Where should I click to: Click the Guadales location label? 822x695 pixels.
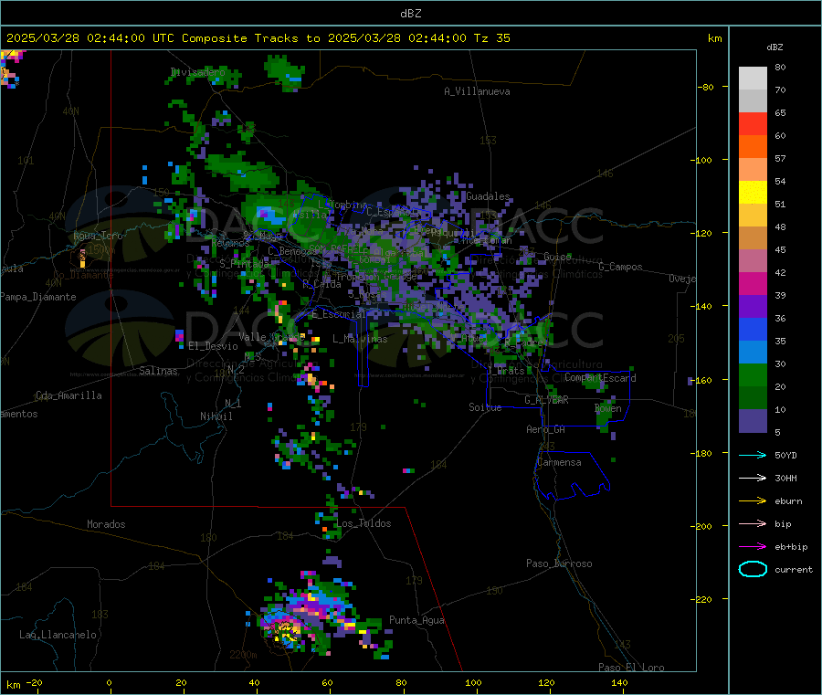pyautogui.click(x=488, y=196)
